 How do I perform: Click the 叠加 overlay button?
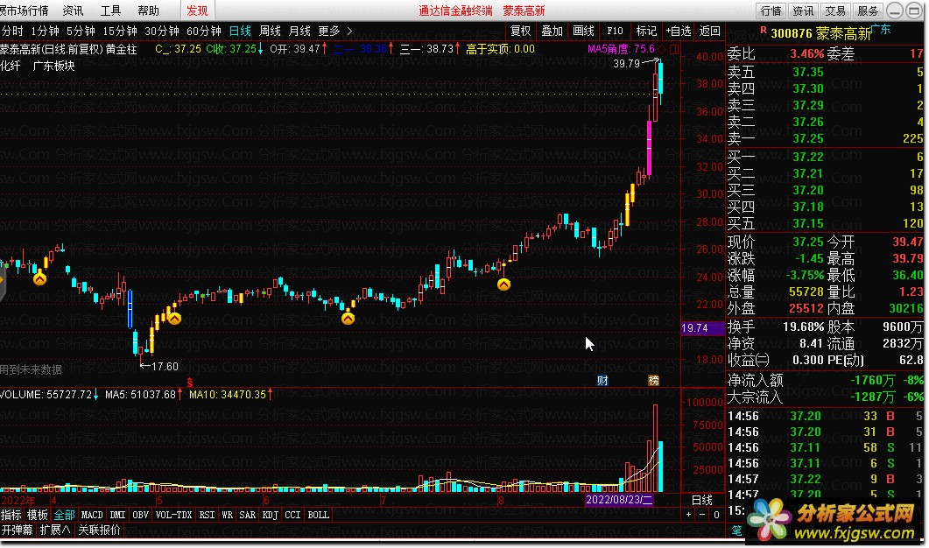552,31
